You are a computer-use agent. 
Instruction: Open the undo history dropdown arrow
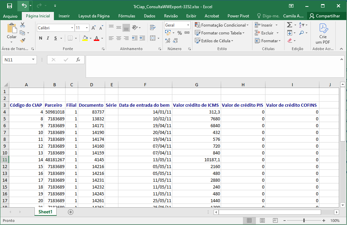pos(31,6)
